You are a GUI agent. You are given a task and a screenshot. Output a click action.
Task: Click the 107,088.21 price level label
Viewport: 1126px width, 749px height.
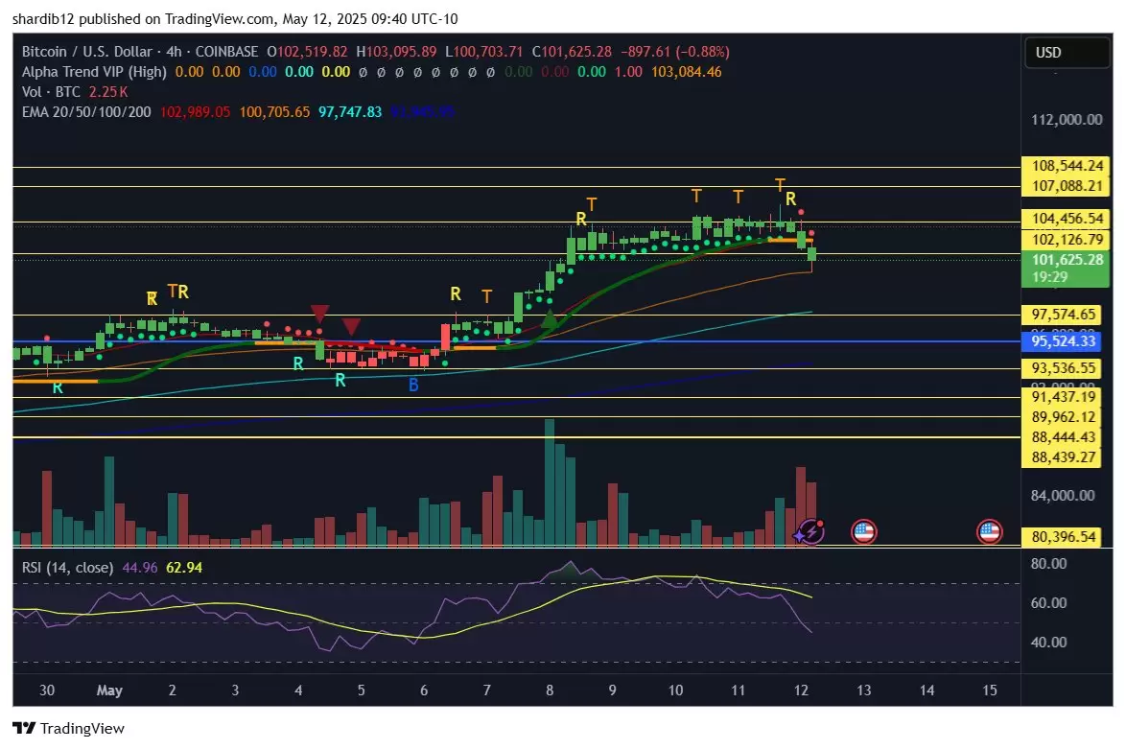click(x=1067, y=186)
